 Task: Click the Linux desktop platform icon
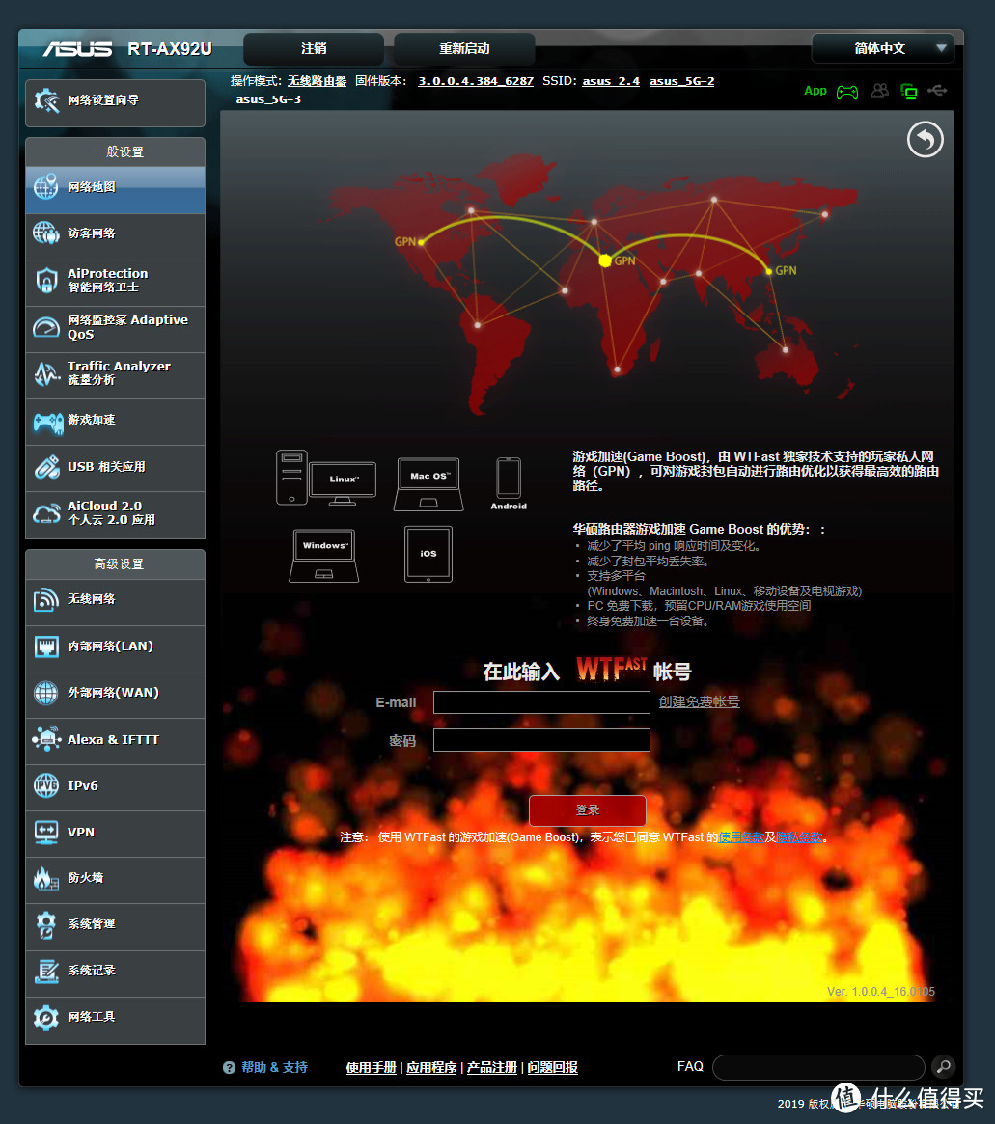coord(326,478)
